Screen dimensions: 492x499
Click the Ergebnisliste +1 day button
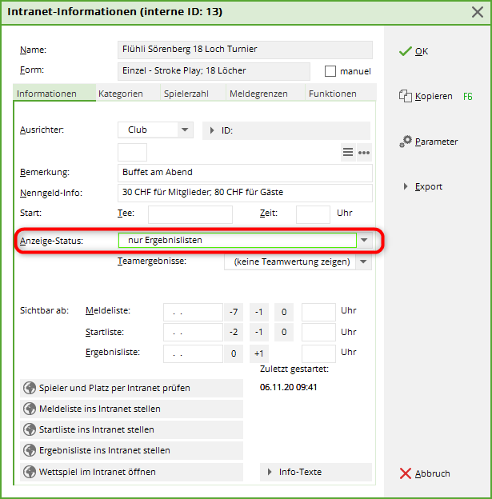pyautogui.click(x=258, y=353)
